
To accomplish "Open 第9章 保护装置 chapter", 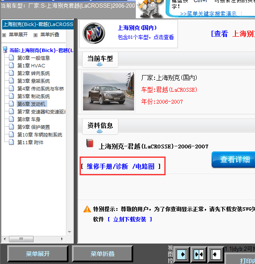I will pyautogui.click(x=34, y=127).
